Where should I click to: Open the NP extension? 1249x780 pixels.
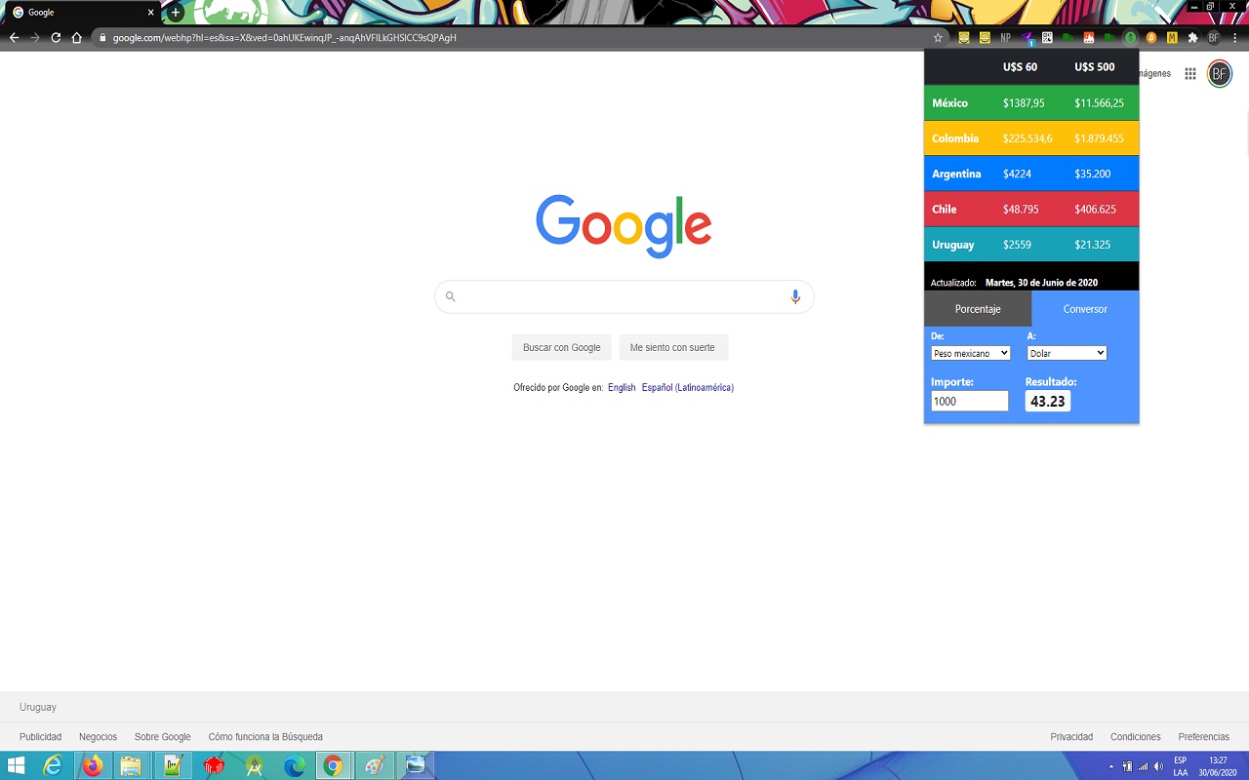(x=1005, y=38)
